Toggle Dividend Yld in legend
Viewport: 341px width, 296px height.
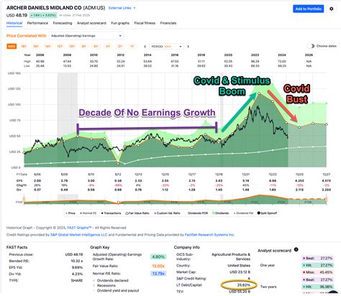point(243,213)
